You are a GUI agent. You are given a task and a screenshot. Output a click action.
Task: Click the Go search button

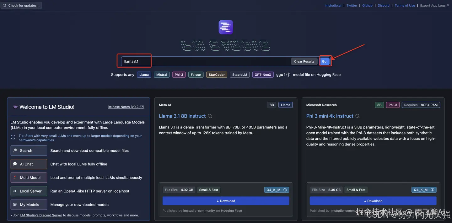(324, 61)
